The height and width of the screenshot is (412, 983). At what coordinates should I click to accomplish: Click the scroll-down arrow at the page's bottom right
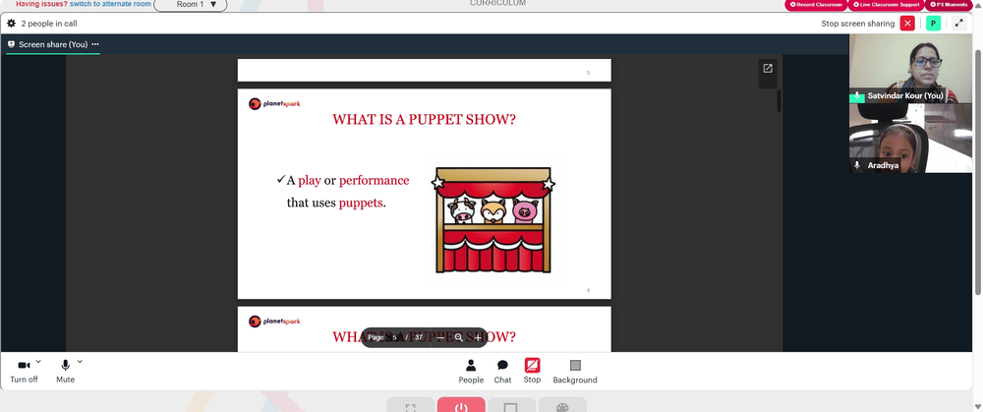pos(978,406)
